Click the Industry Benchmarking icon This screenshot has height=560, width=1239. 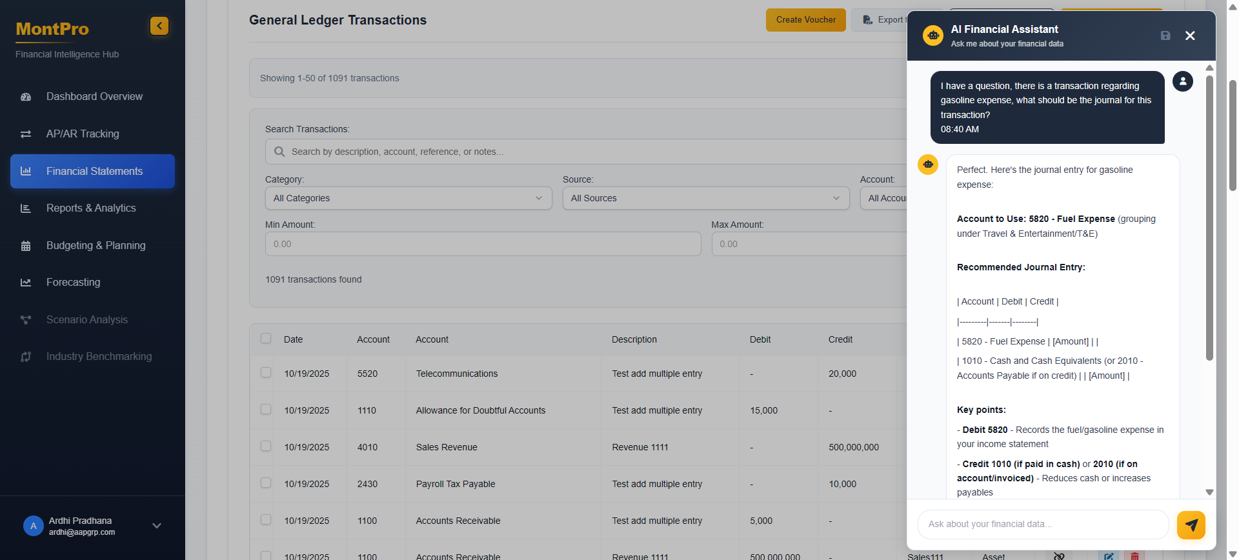pyautogui.click(x=26, y=357)
